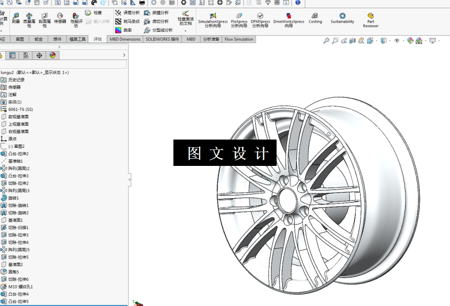Click Previous View icon
The width and height of the screenshot is (450, 306).
pyautogui.click(x=344, y=41)
